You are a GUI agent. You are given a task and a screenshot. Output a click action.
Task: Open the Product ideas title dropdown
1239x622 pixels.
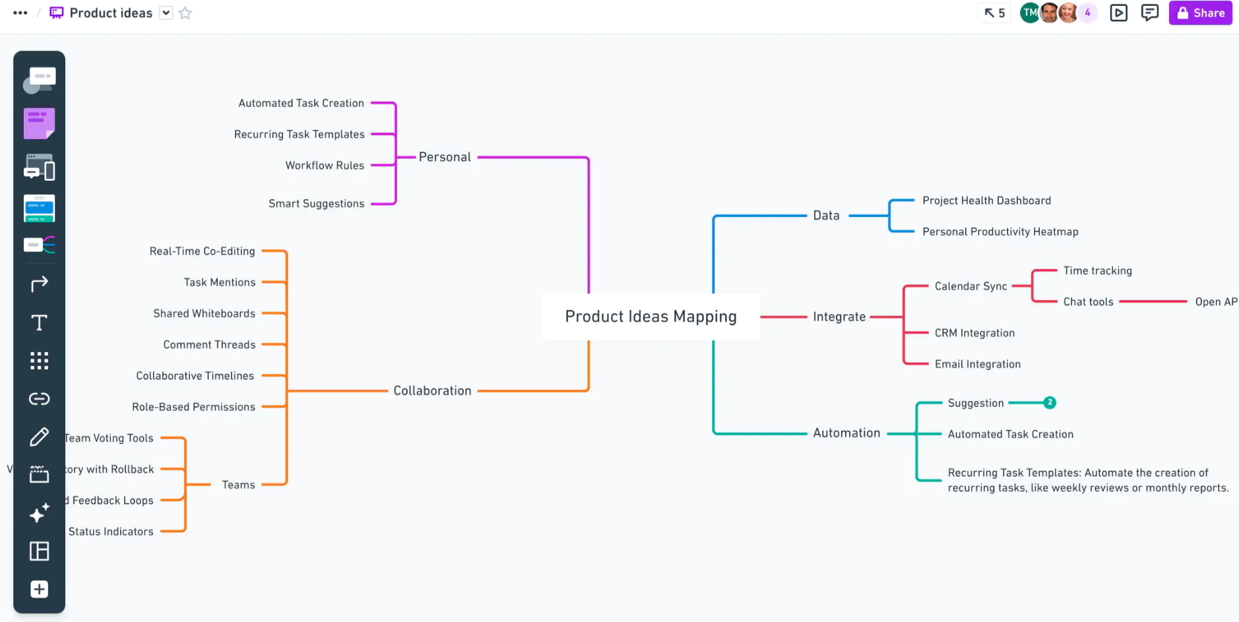click(x=166, y=13)
